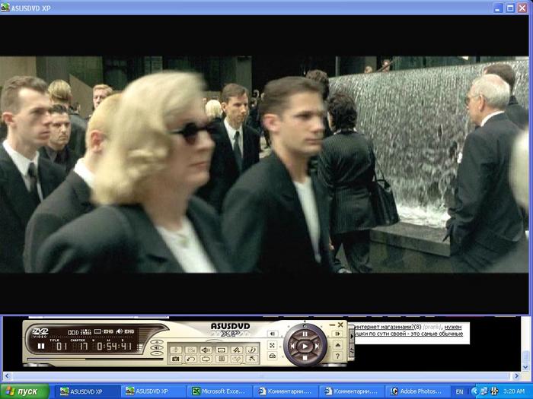Screen dimensions: 533x399
Task: Increase volume with the plus oval button
Action: coord(157,342)
